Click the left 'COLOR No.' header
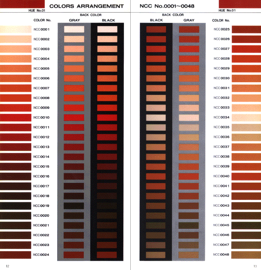Viewport: 261px width, 270px height. click(42, 20)
